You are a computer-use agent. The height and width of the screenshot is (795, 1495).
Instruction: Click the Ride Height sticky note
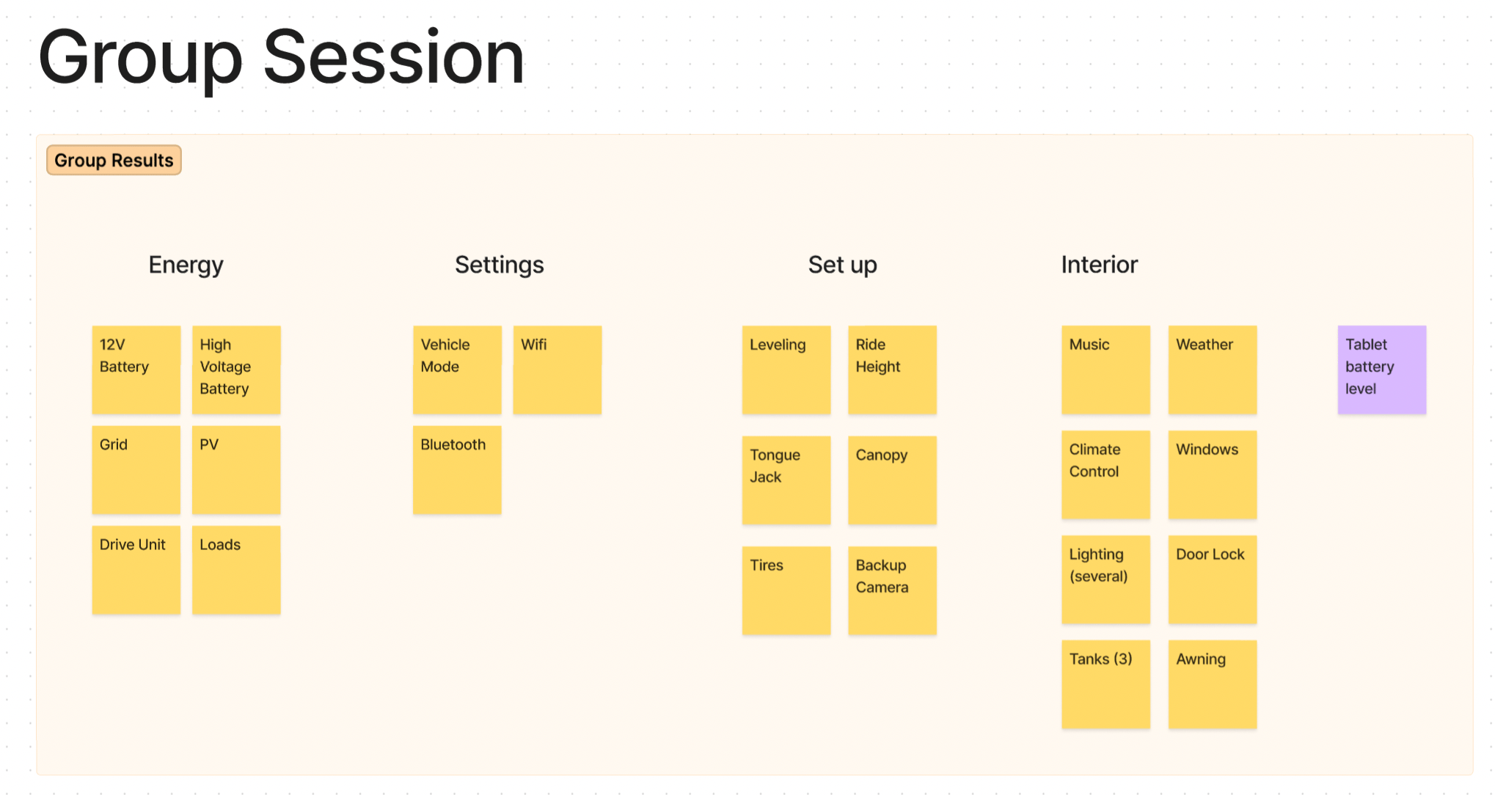pos(892,370)
